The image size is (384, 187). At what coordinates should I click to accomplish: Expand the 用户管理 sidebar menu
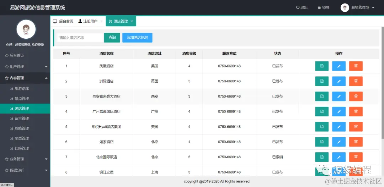coord(25,66)
